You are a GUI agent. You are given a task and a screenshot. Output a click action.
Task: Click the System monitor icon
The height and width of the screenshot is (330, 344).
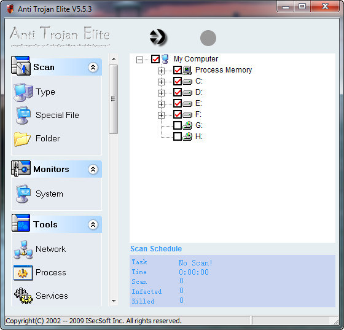(x=23, y=194)
